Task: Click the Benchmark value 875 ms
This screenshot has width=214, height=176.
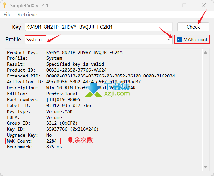Action: (x=54, y=147)
